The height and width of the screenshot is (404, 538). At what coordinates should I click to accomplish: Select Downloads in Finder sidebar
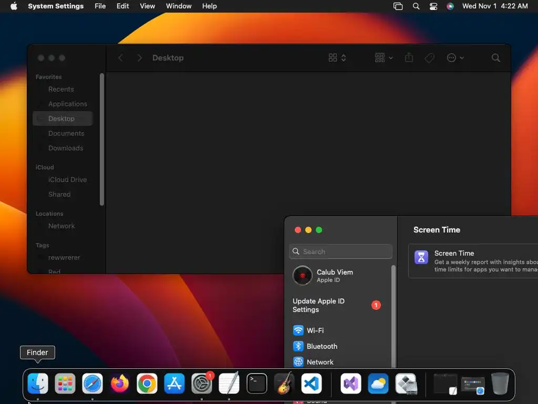click(x=63, y=148)
